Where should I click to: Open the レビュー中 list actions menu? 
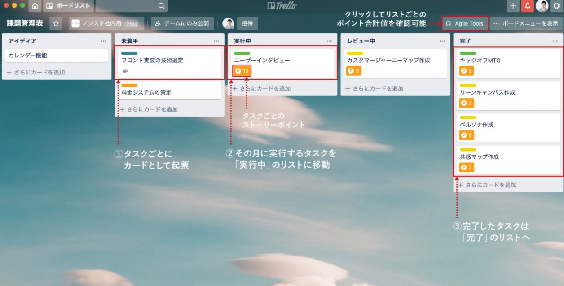click(x=442, y=41)
